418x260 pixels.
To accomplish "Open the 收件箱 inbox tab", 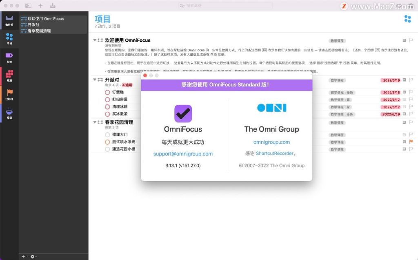I will coord(9,20).
